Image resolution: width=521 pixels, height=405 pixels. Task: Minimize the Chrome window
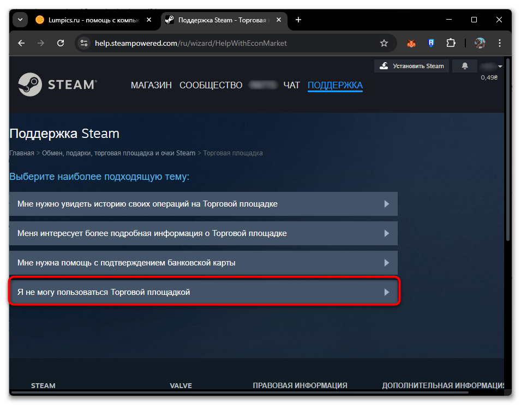click(449, 20)
